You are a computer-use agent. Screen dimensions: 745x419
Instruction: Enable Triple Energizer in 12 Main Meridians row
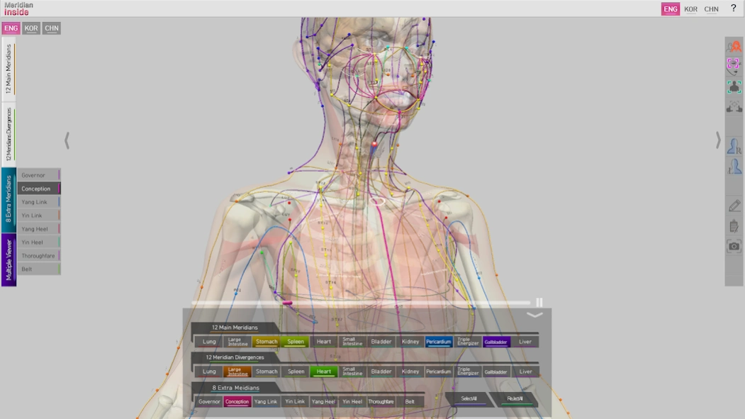[468, 342]
